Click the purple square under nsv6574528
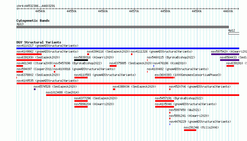This screenshot has height=141, width=247. [x=35, y=89]
